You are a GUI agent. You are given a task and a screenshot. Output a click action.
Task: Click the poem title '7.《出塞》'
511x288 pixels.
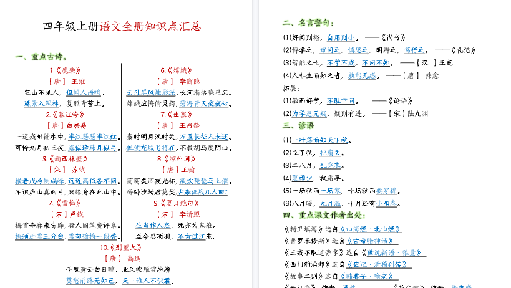pos(177,115)
